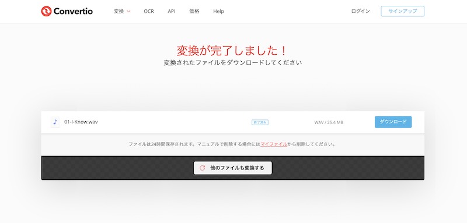Click the refresh icon in convert-more button

pos(202,168)
